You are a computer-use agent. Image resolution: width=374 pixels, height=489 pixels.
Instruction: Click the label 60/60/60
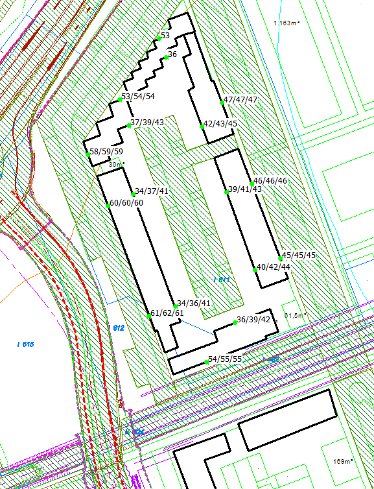point(126,203)
